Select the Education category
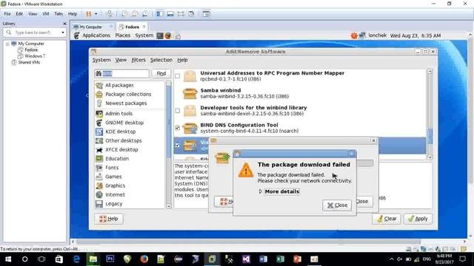Image resolution: width=474 pixels, height=266 pixels. [130, 159]
